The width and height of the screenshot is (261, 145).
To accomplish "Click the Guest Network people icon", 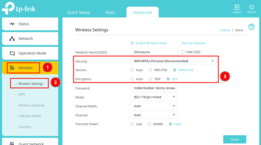I will (x=12, y=143).
